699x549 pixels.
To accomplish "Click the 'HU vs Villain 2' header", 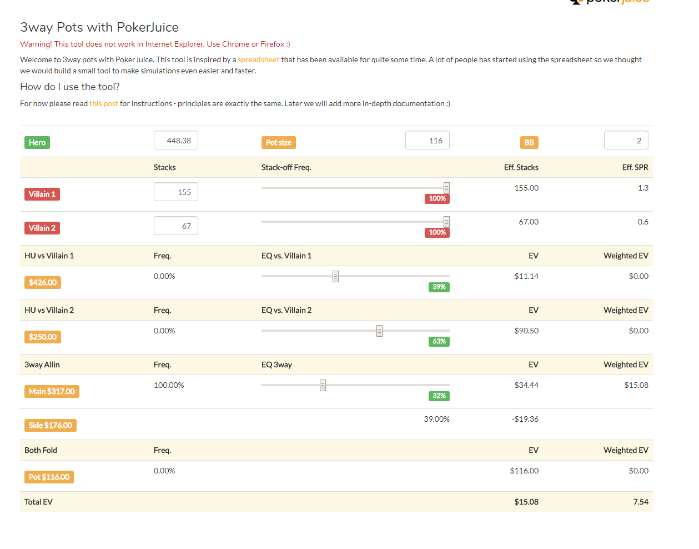I will click(x=49, y=310).
